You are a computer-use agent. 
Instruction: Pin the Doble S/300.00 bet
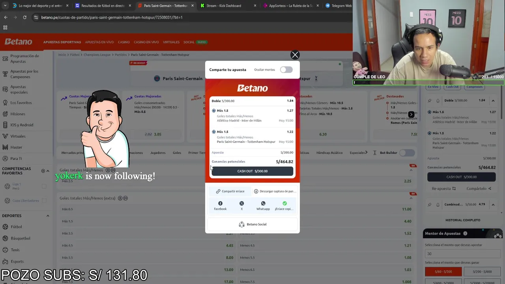pyautogui.click(x=430, y=101)
